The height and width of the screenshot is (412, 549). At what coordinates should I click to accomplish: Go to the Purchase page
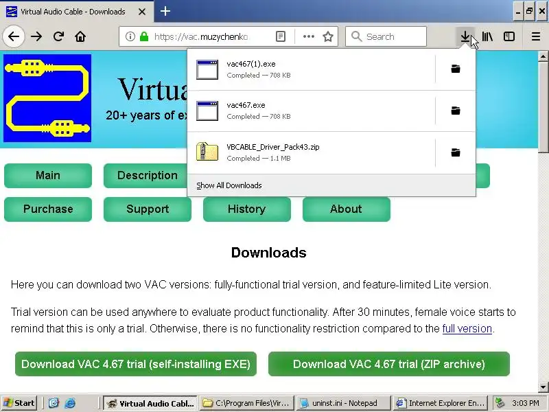click(48, 209)
